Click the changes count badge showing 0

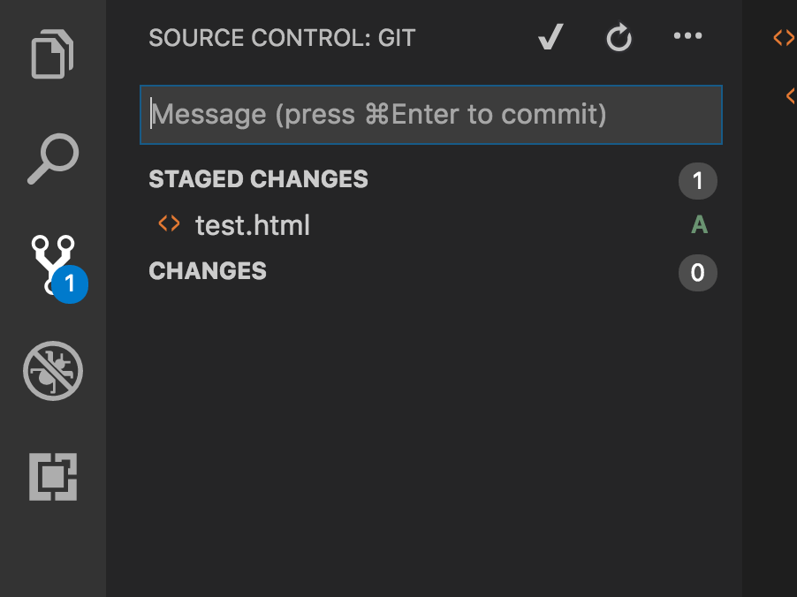click(x=697, y=273)
